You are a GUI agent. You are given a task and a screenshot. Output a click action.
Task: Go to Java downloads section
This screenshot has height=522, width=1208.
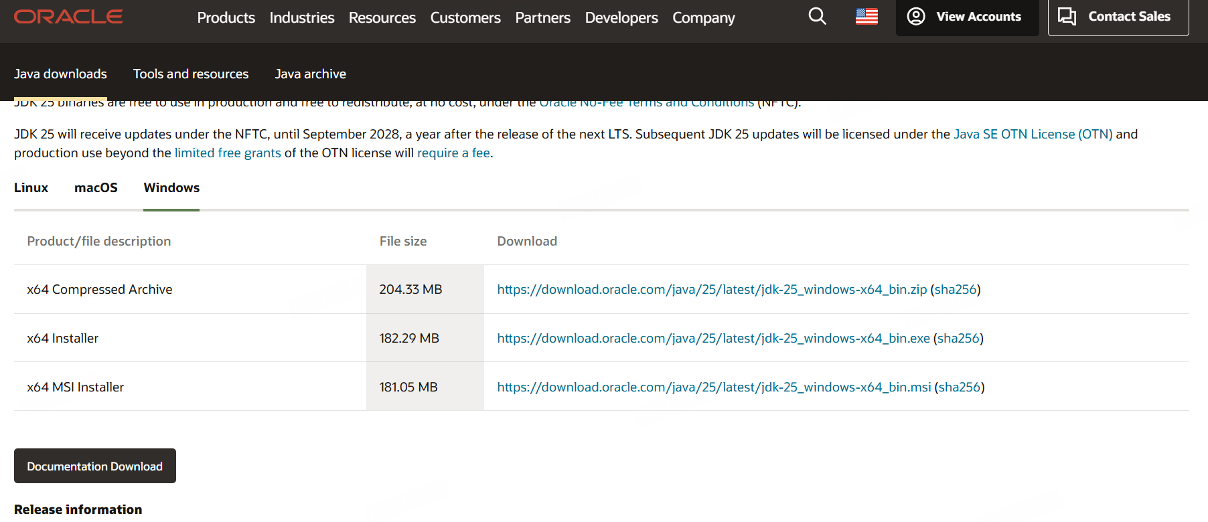coord(60,74)
